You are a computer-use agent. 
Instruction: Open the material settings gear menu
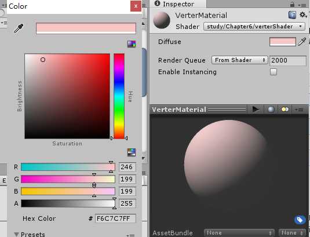(x=303, y=15)
